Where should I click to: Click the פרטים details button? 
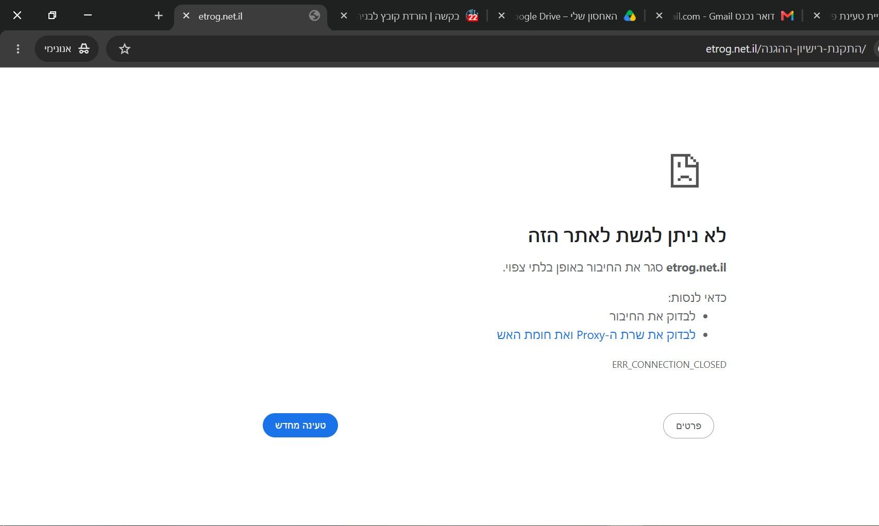(x=688, y=426)
